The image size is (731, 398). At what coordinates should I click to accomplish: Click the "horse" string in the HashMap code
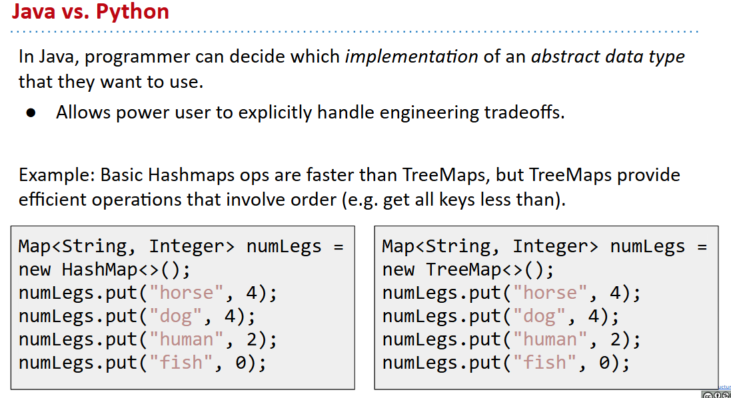(187, 293)
